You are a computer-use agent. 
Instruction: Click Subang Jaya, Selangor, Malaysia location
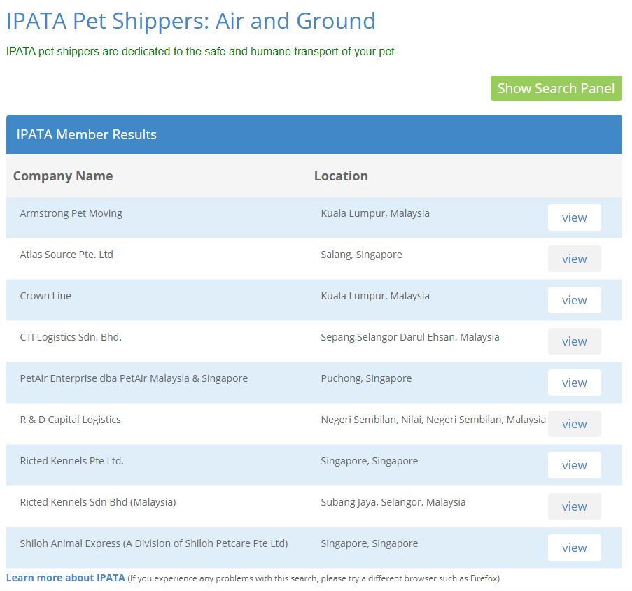[x=393, y=502]
